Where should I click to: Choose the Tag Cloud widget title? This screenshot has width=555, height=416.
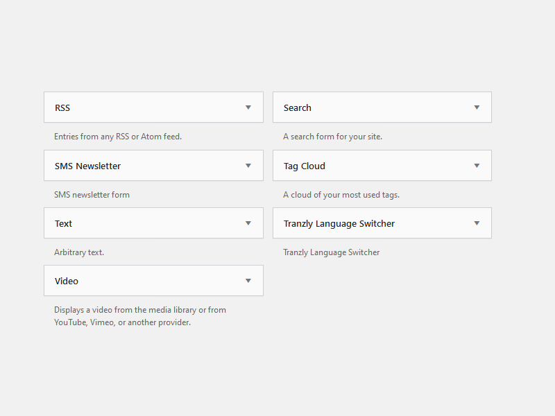[305, 166]
